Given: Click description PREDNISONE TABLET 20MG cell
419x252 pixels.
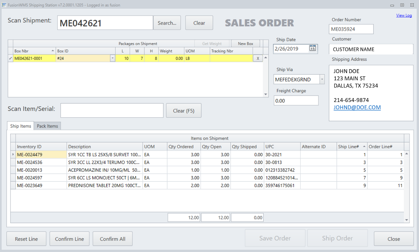Looking at the screenshot, I should 105,185.
